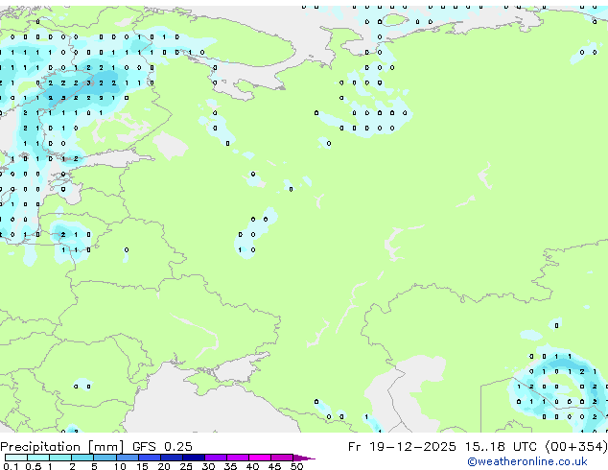This screenshot has height=470, width=608.
Task: Select the 15–20 mm legend swatch
Action: point(149,458)
